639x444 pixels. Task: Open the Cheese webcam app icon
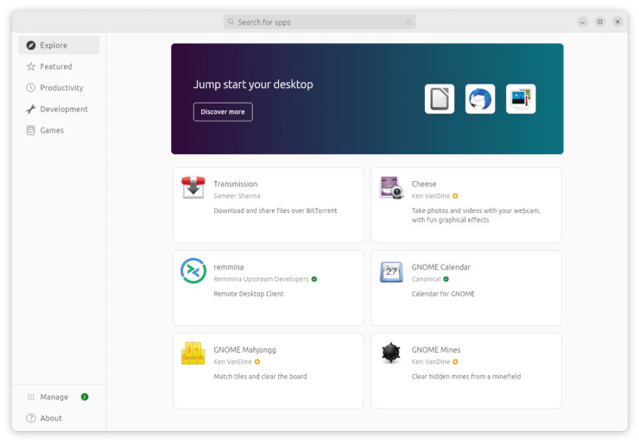pyautogui.click(x=391, y=187)
